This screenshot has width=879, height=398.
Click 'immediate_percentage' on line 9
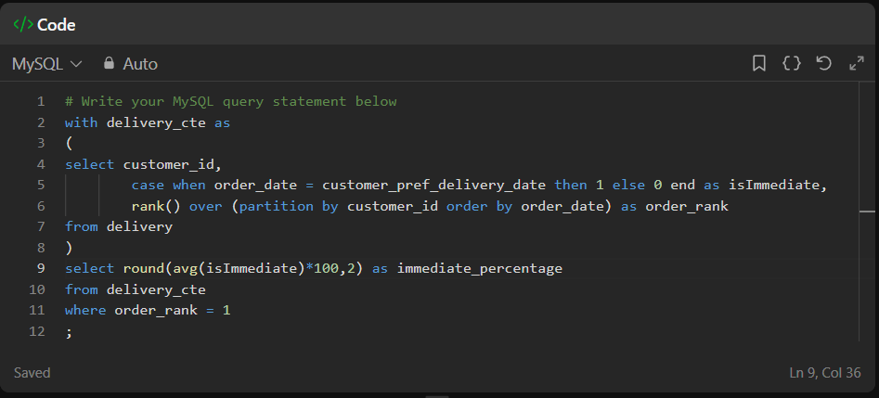(x=480, y=268)
